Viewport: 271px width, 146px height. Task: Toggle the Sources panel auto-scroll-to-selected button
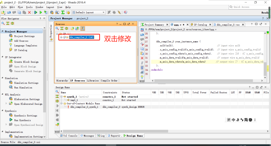pyautogui.click(x=83, y=28)
